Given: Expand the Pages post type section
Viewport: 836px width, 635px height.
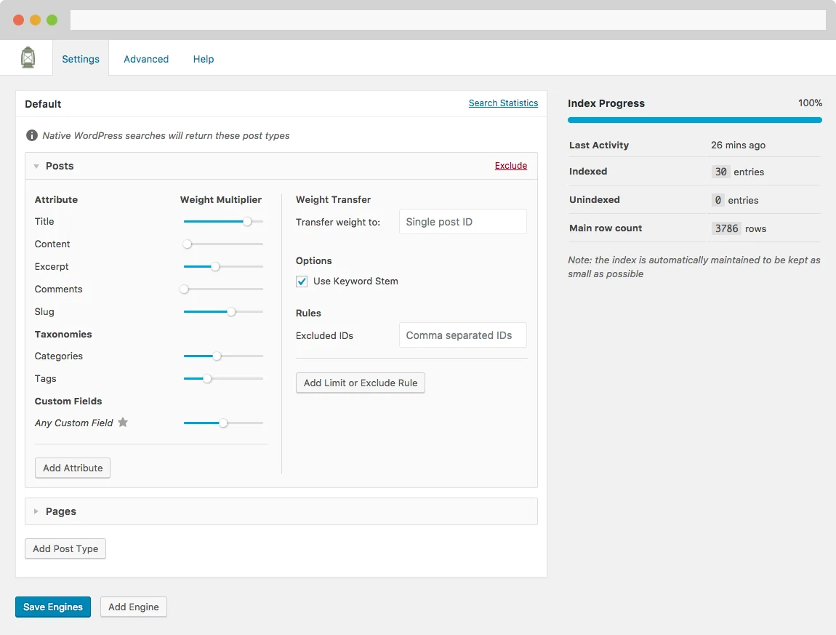Looking at the screenshot, I should coord(36,511).
